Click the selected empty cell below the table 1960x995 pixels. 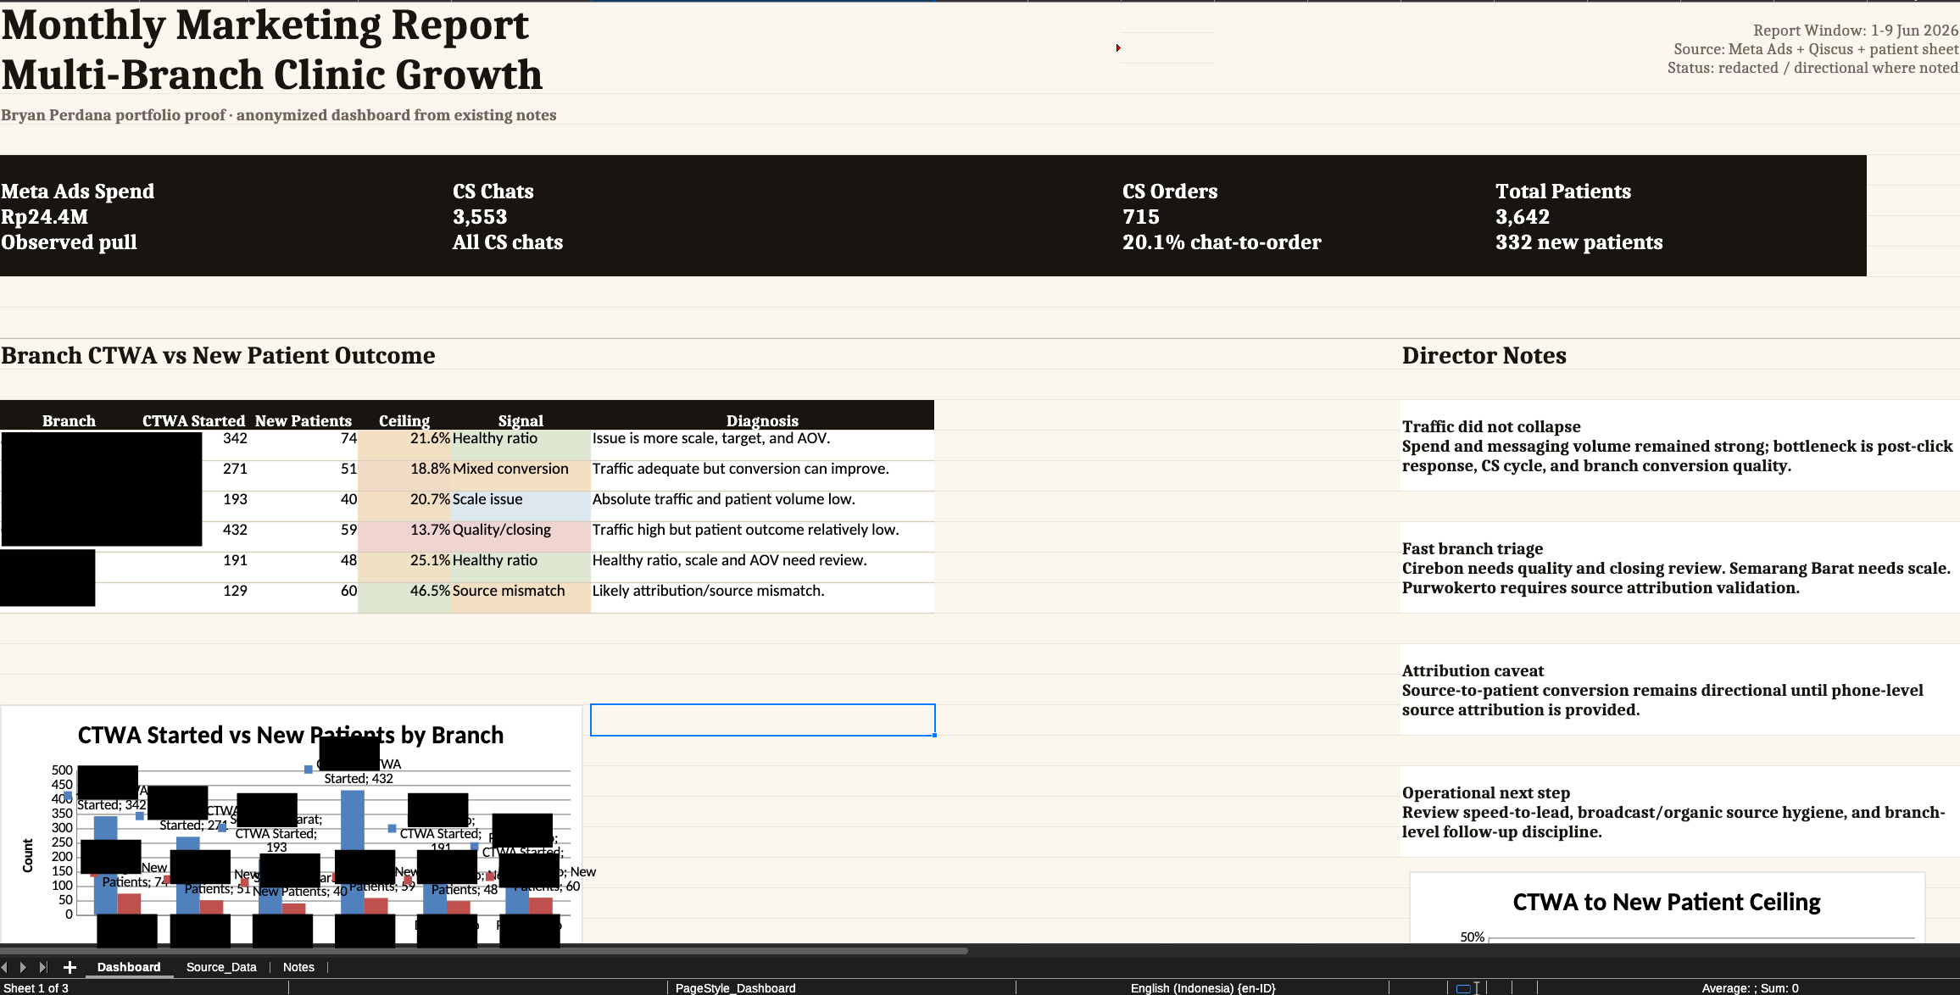pyautogui.click(x=762, y=720)
